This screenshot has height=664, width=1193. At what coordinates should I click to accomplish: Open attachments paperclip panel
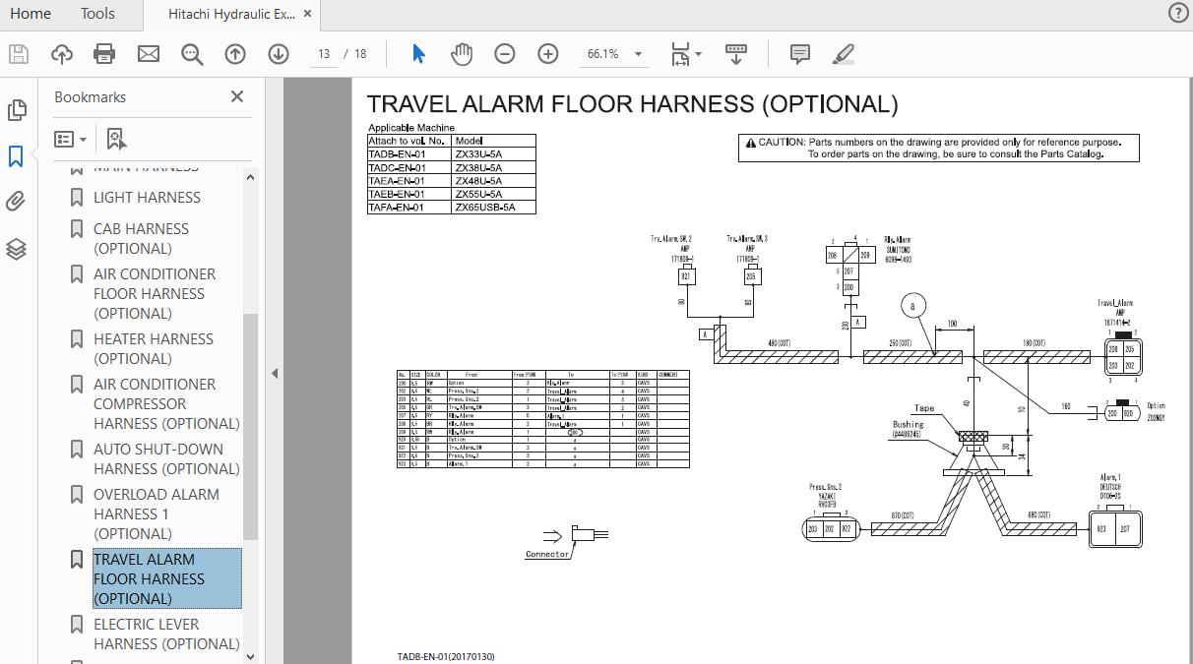pyautogui.click(x=17, y=202)
